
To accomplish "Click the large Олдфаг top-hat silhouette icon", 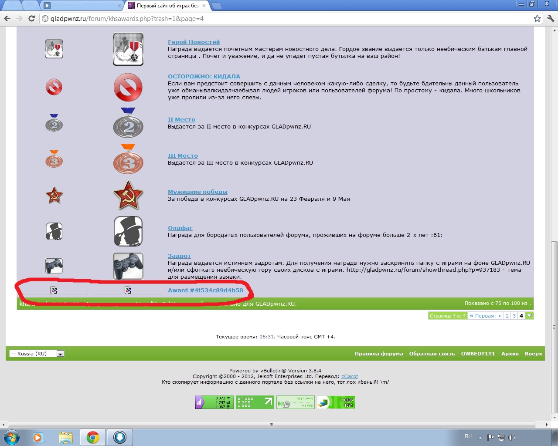I will click(x=128, y=231).
